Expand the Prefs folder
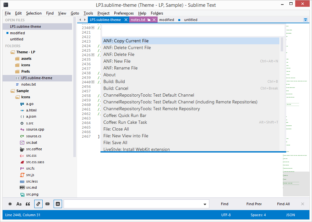Image resolution: width=312 pixels, height=222 pixels. coord(17,71)
